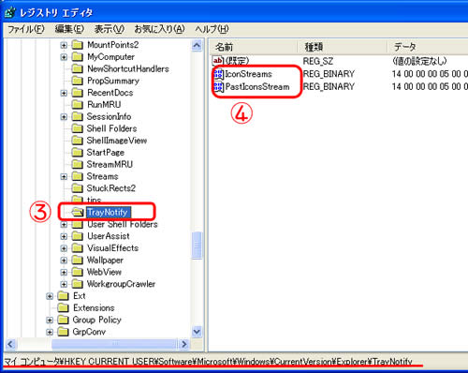Image resolution: width=468 pixels, height=373 pixels.
Task: Open the 表示(V) menu
Action: click(110, 29)
